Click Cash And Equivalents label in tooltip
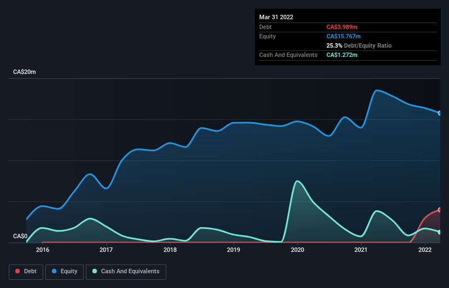 click(x=288, y=55)
